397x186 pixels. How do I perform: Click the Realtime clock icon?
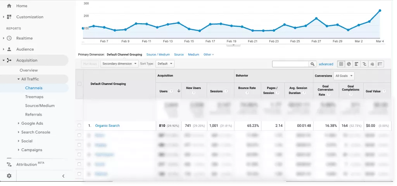point(9,38)
